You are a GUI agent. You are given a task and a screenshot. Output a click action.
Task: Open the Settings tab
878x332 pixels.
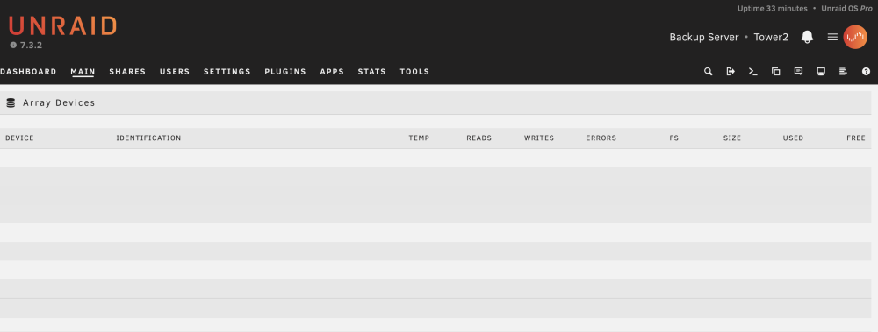click(227, 72)
